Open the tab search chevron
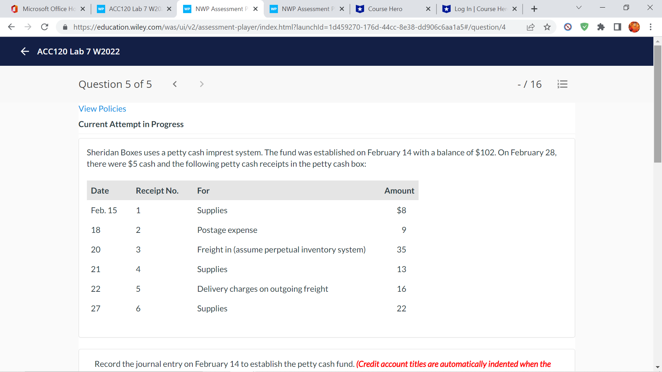The height and width of the screenshot is (372, 662). (x=579, y=7)
